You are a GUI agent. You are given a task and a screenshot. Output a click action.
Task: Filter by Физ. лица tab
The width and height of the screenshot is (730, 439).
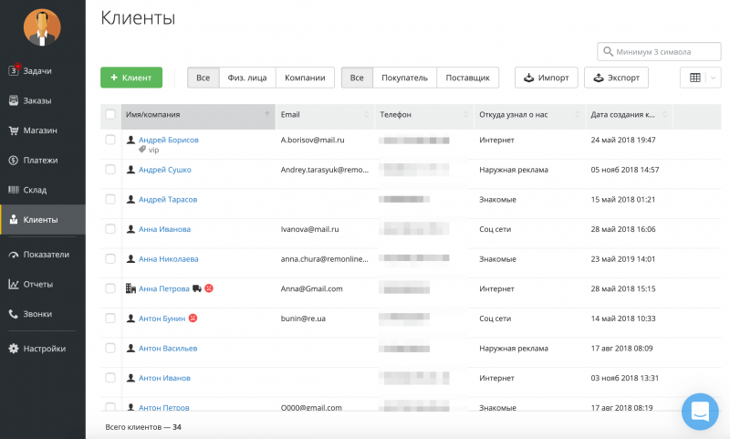point(247,78)
